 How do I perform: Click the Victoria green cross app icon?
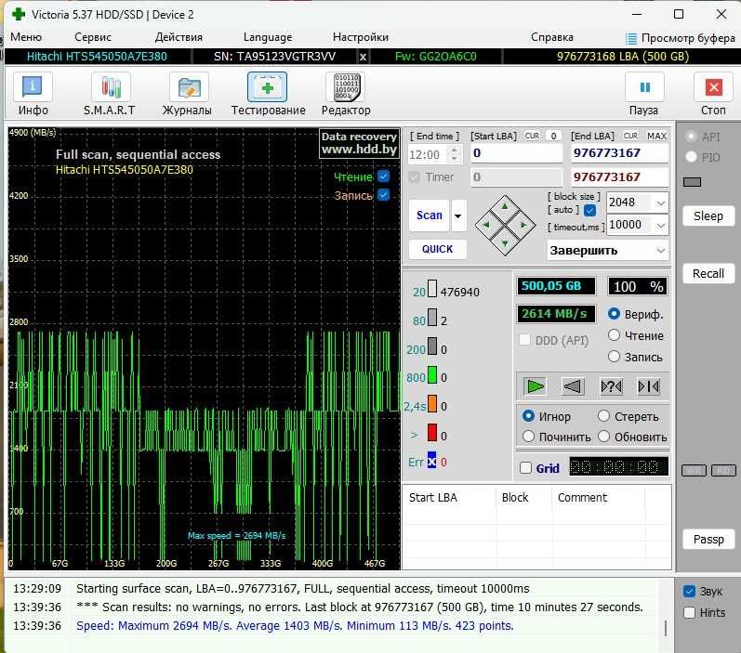pos(18,14)
